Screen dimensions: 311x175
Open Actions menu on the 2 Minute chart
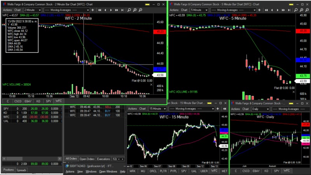[x=7, y=10]
